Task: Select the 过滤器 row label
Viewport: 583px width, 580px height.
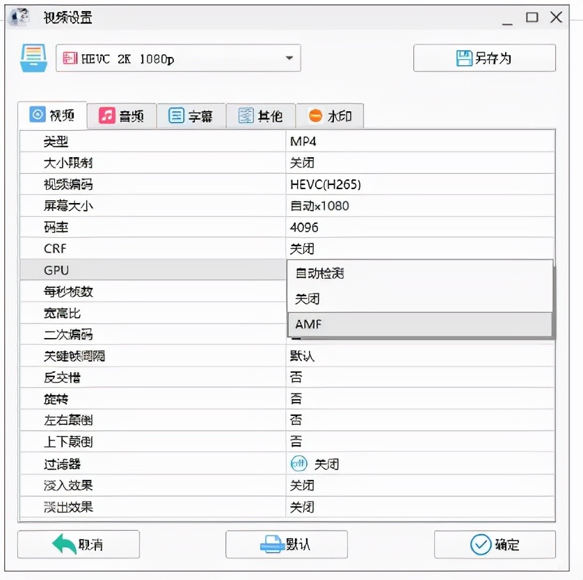Action: (x=62, y=464)
